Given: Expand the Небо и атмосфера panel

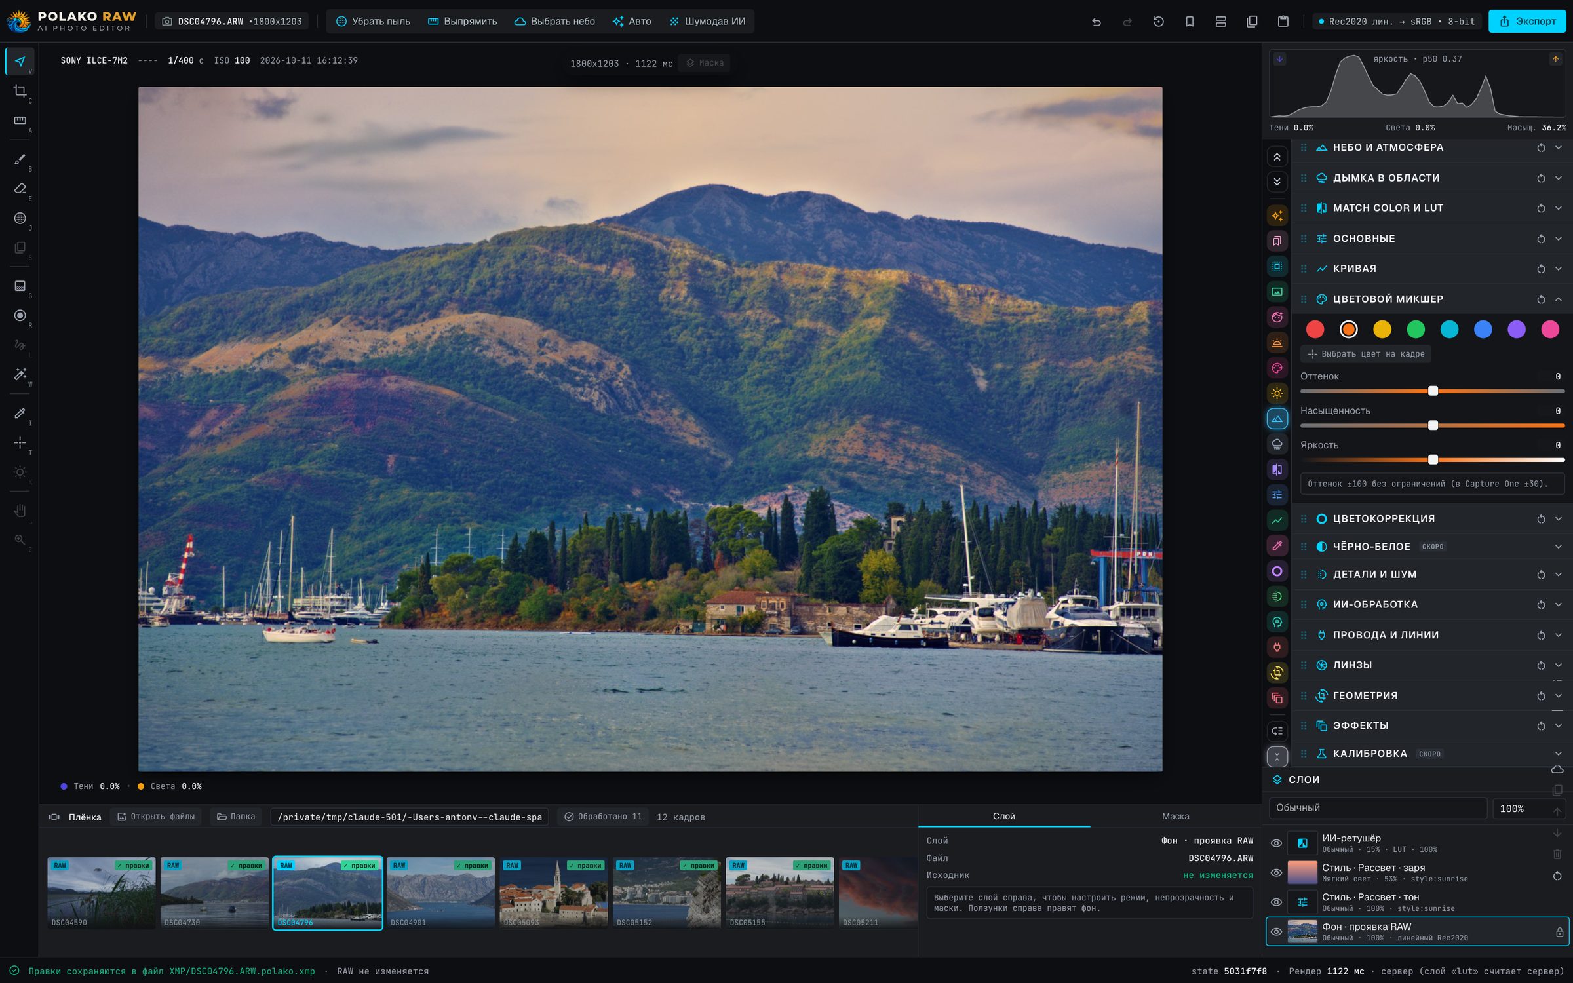Looking at the screenshot, I should pos(1559,147).
